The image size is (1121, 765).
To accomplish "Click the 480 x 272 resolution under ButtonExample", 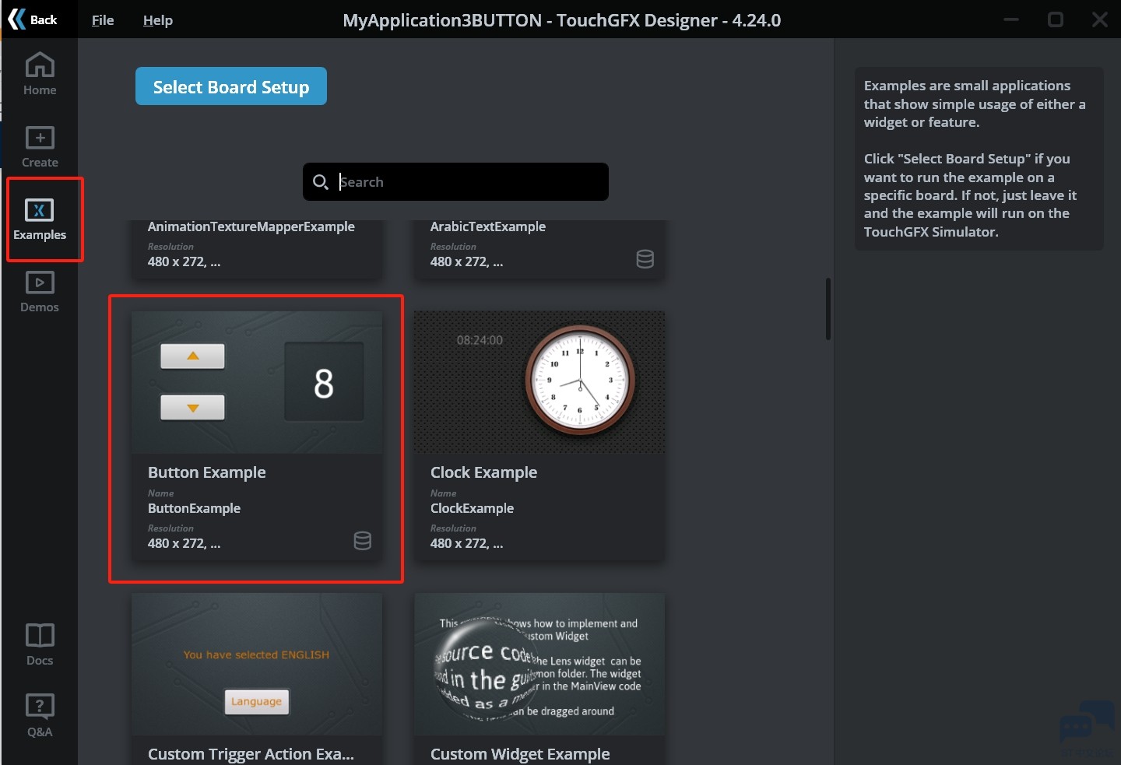I will tap(184, 544).
